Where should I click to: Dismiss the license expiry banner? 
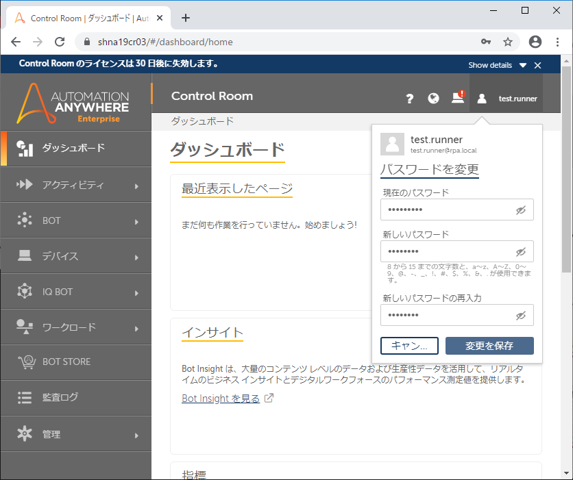[x=537, y=65]
